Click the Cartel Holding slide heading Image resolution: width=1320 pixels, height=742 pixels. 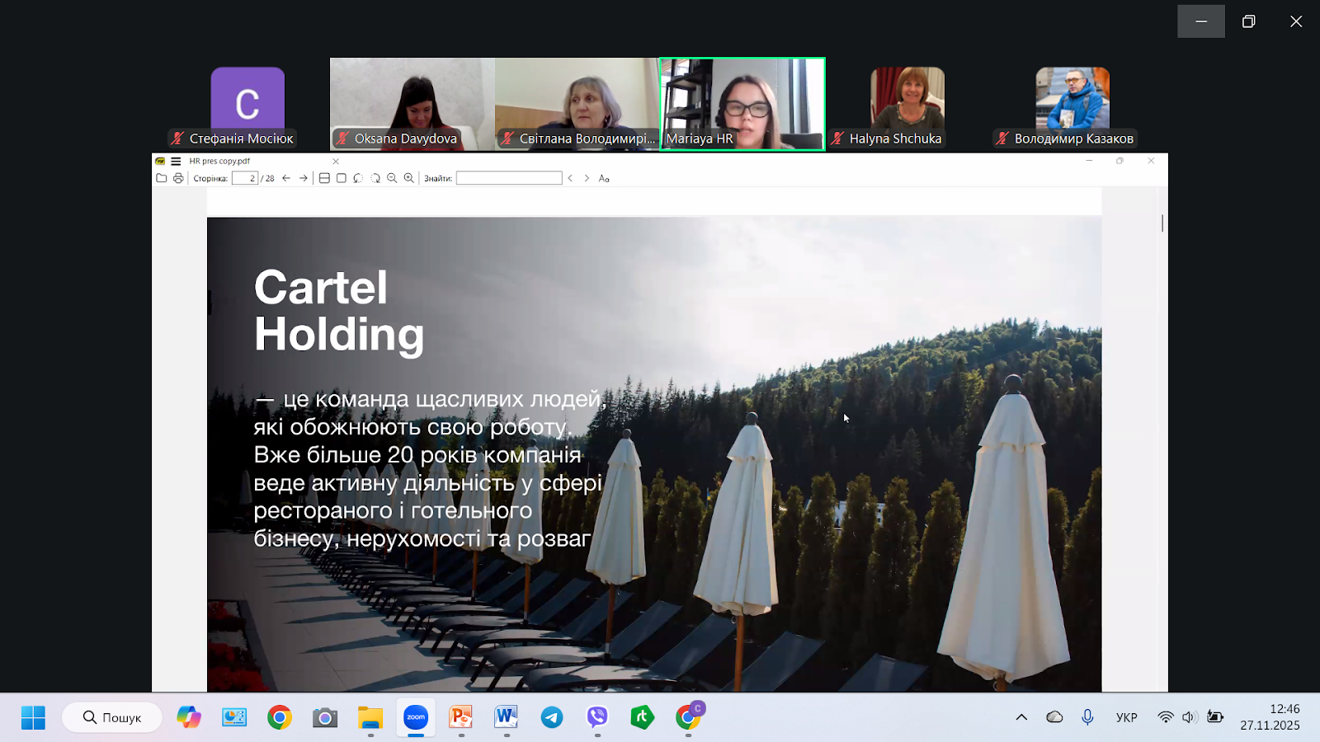pos(339,311)
